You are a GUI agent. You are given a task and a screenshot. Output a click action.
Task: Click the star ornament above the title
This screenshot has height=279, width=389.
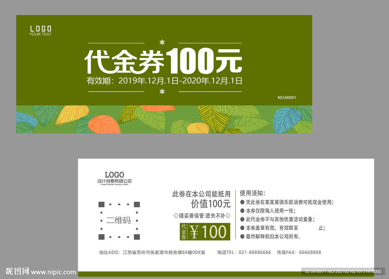[162, 42]
